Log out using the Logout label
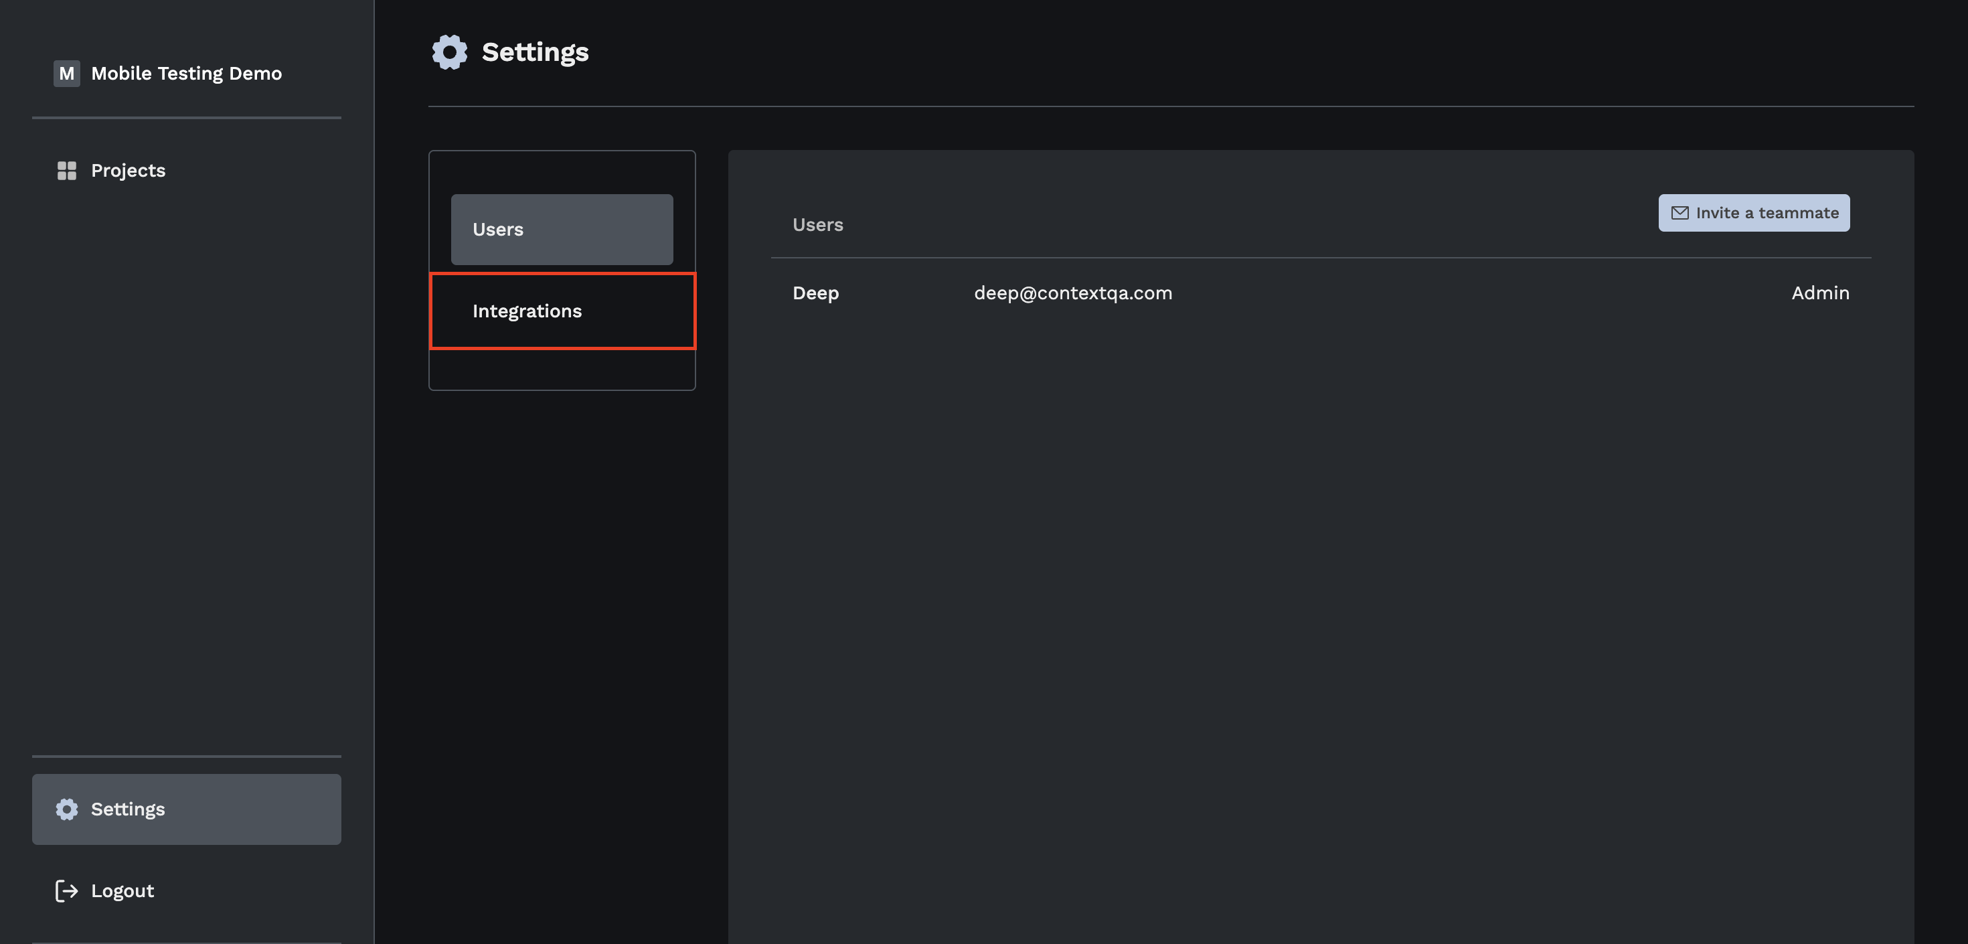The height and width of the screenshot is (944, 1968). (122, 890)
